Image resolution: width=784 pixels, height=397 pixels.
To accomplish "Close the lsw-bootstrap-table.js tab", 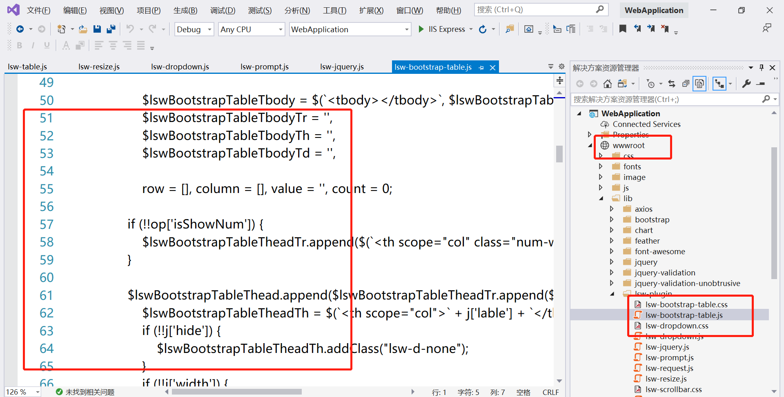I will (x=492, y=68).
